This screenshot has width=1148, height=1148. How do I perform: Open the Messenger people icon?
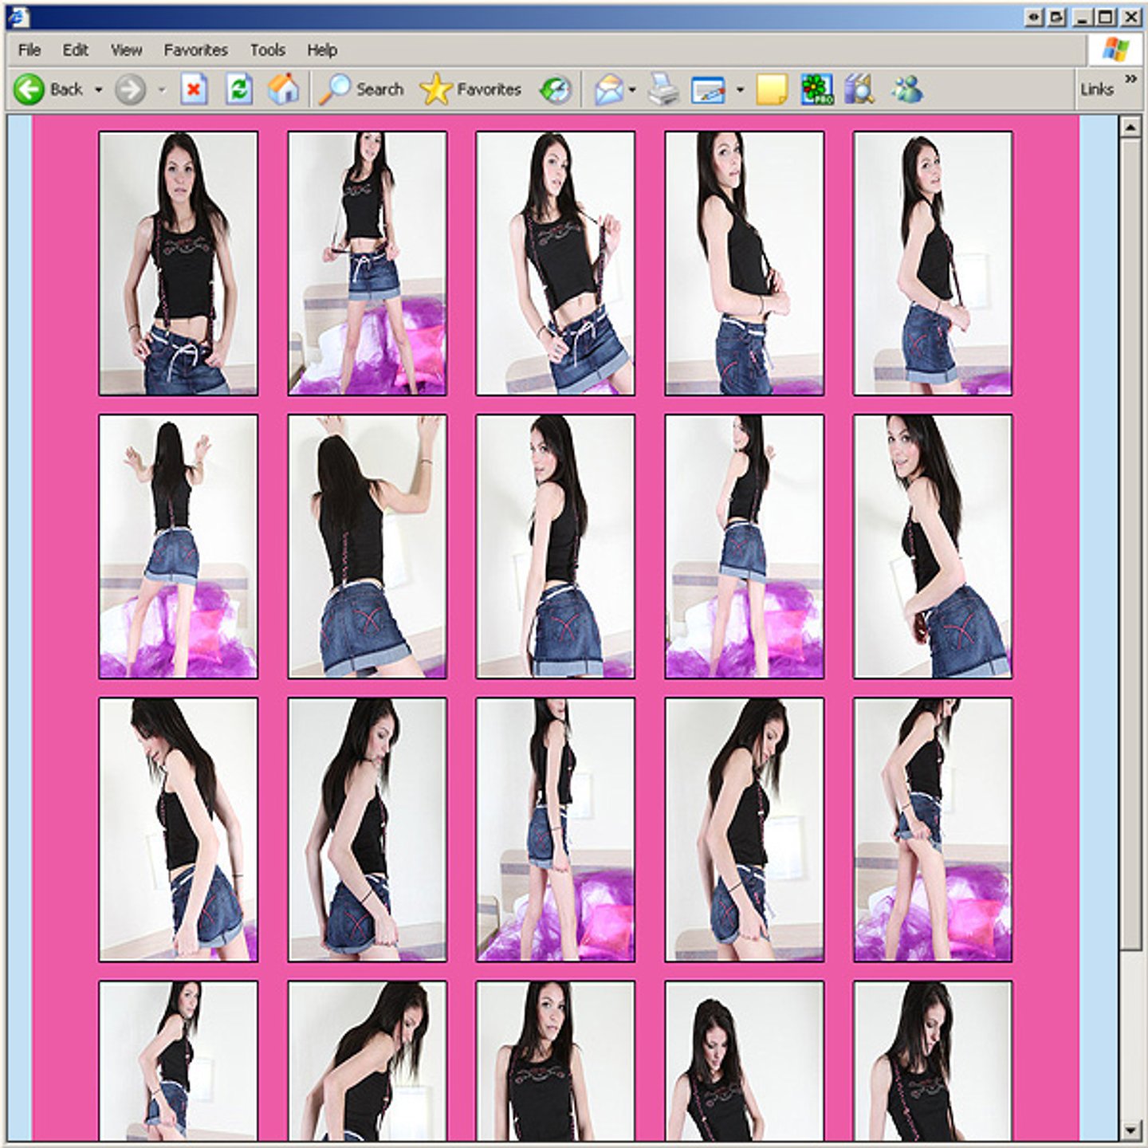pyautogui.click(x=907, y=89)
